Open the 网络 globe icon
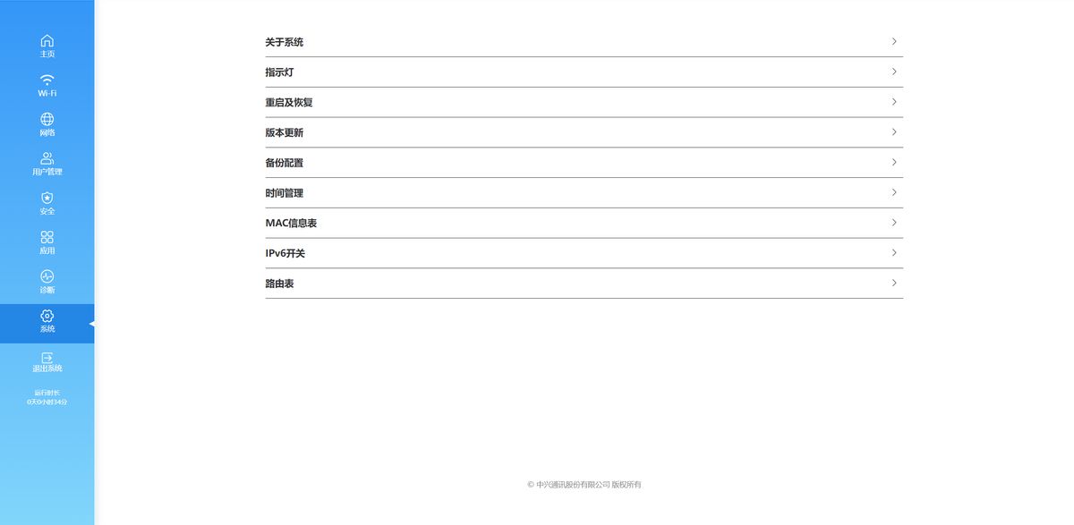 (x=47, y=119)
